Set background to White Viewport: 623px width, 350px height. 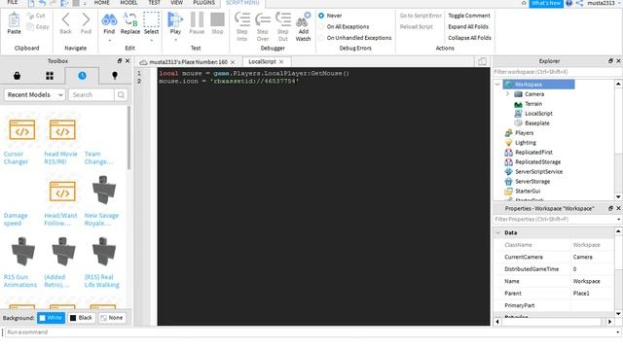(51, 318)
